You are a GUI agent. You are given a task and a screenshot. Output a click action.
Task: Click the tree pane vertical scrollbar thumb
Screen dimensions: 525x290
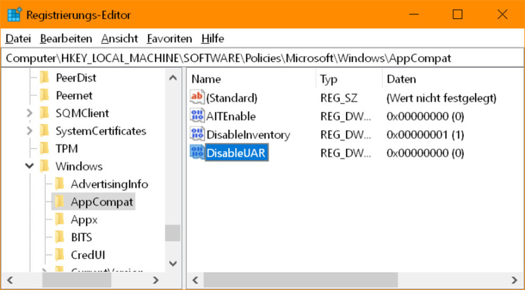(173, 233)
